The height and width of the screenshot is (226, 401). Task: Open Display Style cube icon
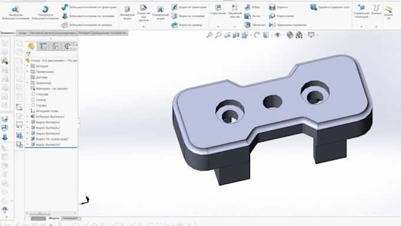pos(266,35)
